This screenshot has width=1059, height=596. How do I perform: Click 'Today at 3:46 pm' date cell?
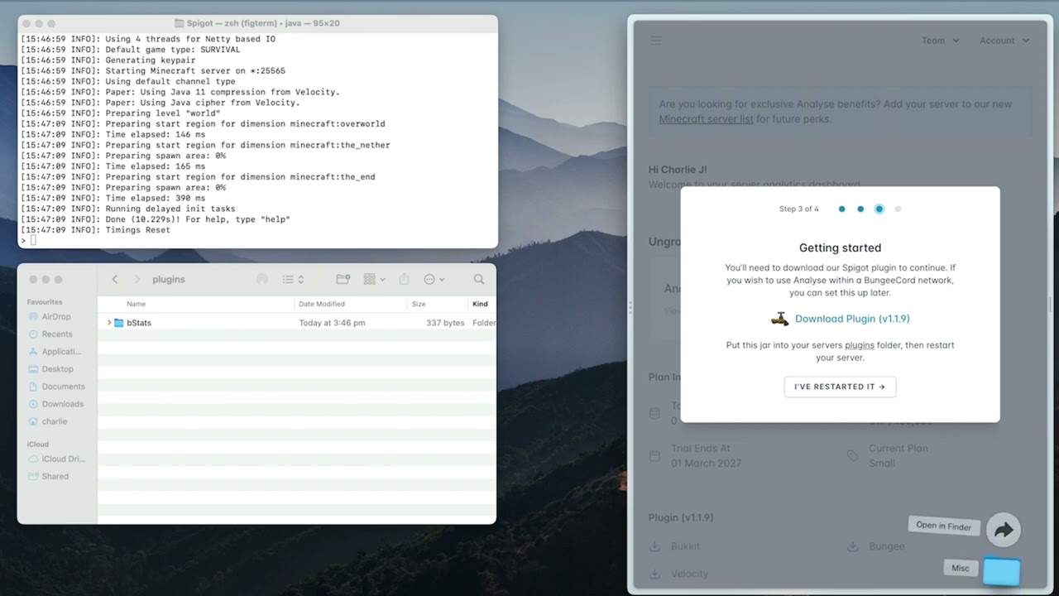(332, 323)
